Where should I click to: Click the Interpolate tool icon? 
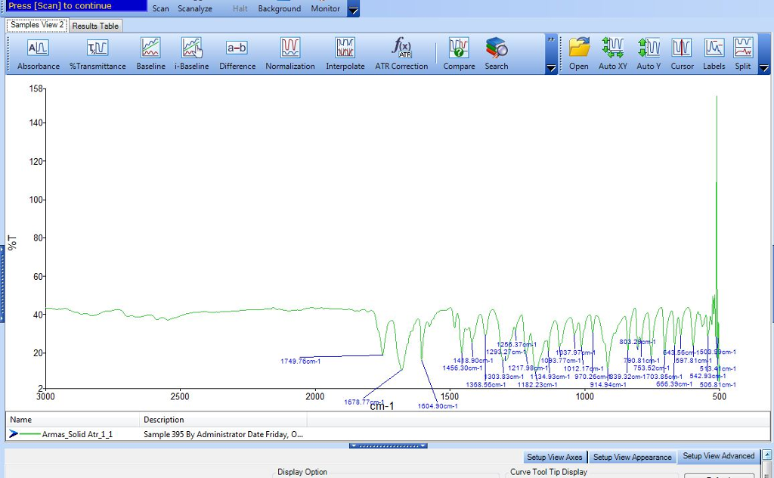click(x=345, y=54)
